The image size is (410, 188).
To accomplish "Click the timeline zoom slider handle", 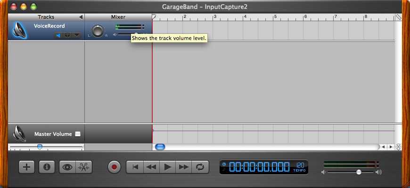I will coord(40,147).
